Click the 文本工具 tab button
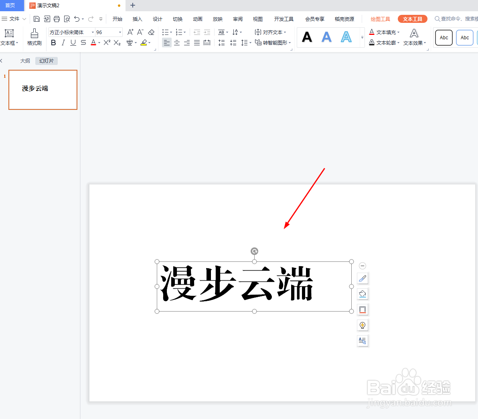This screenshot has width=478, height=419. (412, 19)
